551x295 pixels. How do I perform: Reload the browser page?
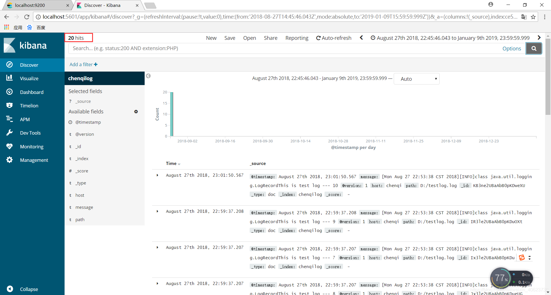coord(27,17)
